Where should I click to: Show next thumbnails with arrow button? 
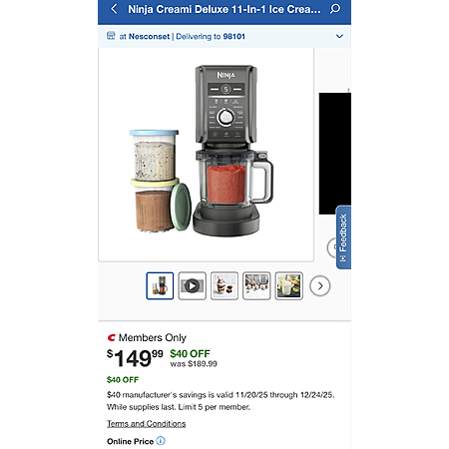coord(320,286)
